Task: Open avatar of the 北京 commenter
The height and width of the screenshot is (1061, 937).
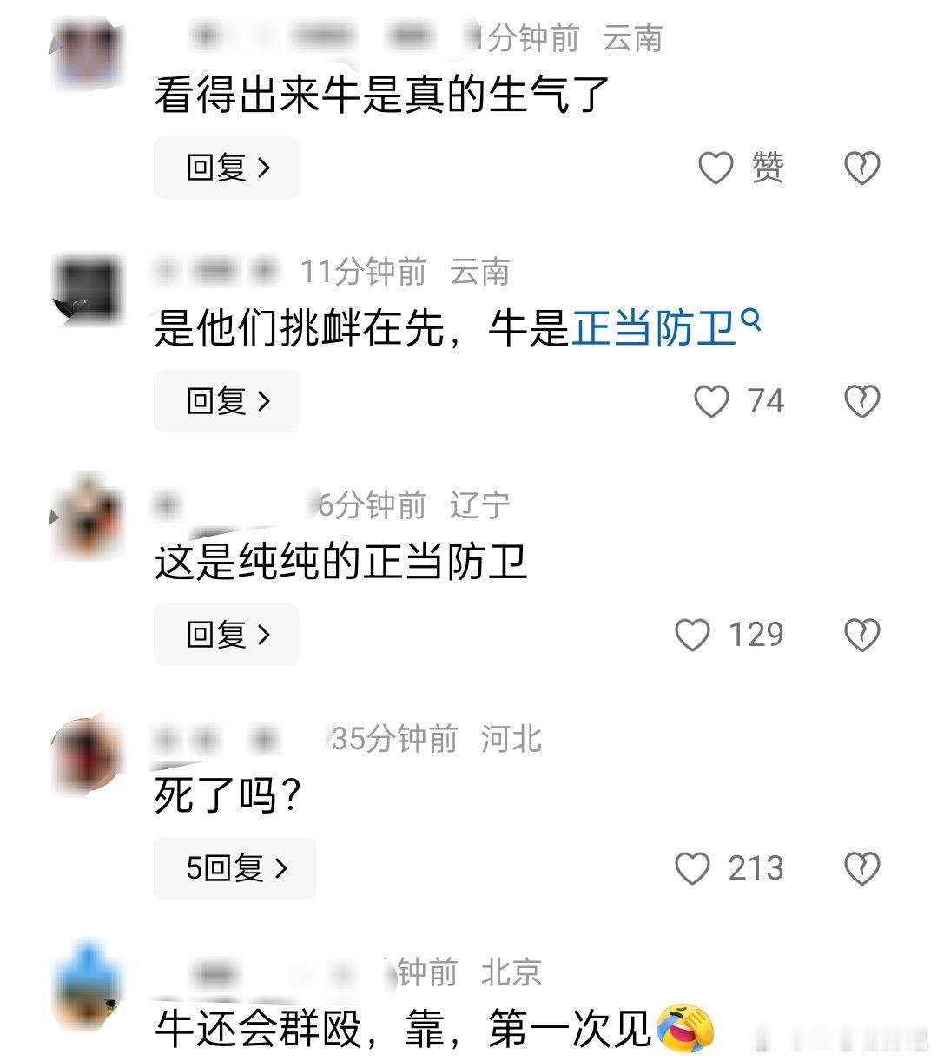Action: tap(89, 987)
